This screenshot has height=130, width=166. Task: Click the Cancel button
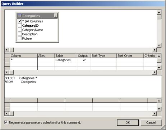tap(151, 122)
